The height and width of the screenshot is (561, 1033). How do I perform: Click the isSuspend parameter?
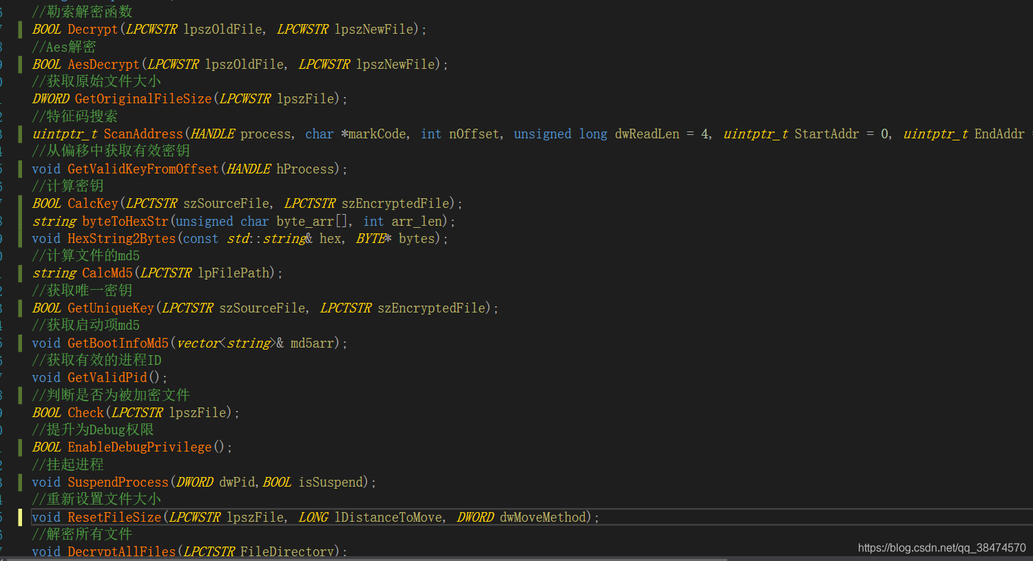pyautogui.click(x=331, y=483)
